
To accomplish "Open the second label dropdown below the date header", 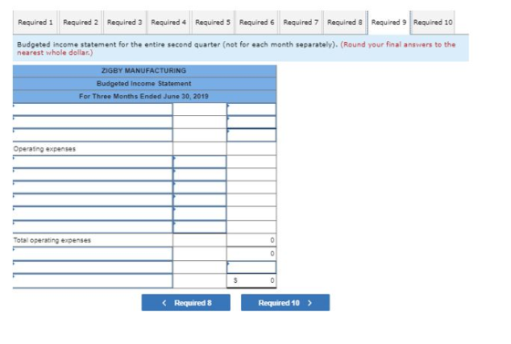I will click(92, 122).
